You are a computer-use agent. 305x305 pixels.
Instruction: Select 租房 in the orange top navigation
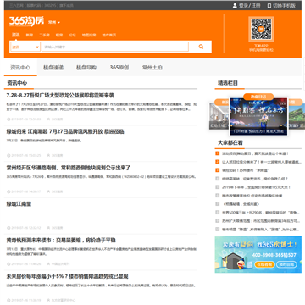click(59, 35)
